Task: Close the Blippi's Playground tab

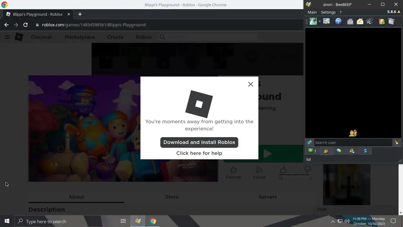Action: click(69, 14)
